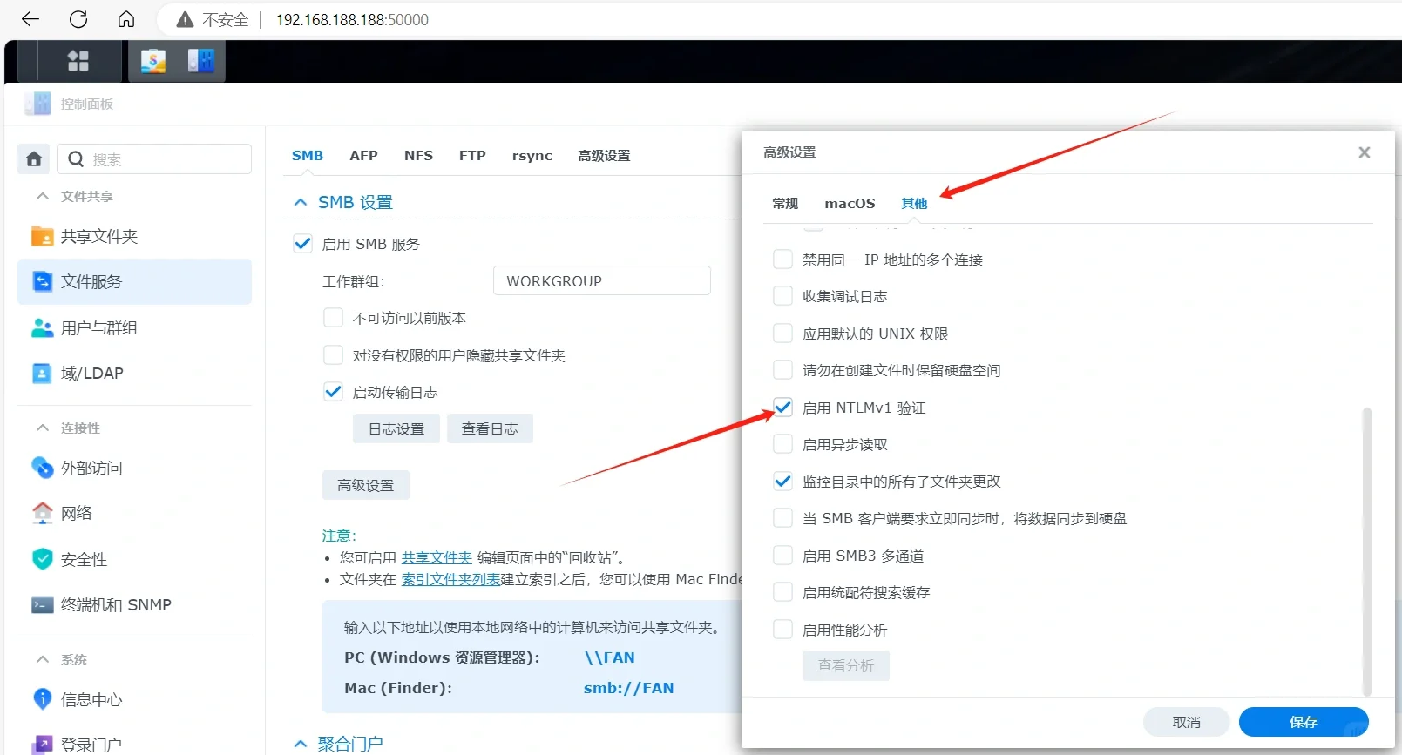Click the File Services sidebar icon
The height and width of the screenshot is (755, 1402).
pyautogui.click(x=42, y=281)
